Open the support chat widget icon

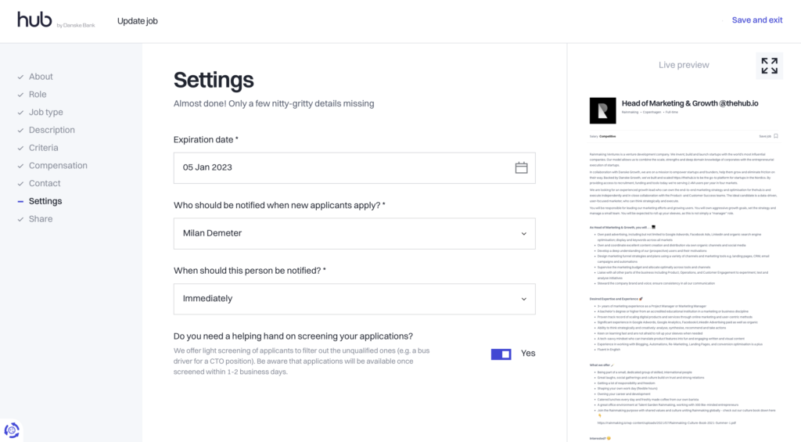point(12,429)
